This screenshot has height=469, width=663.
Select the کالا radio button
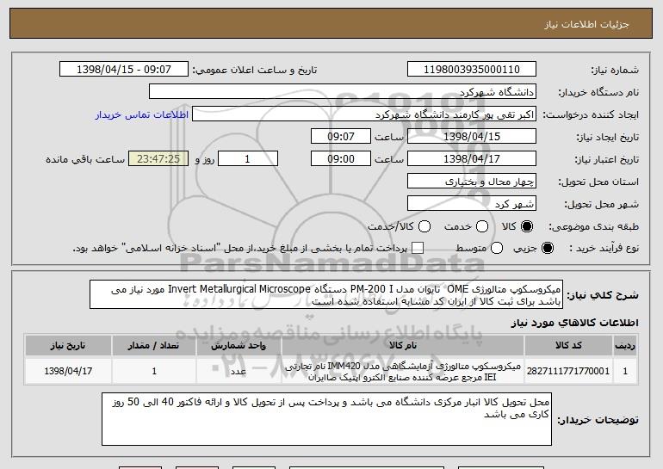click(527, 226)
